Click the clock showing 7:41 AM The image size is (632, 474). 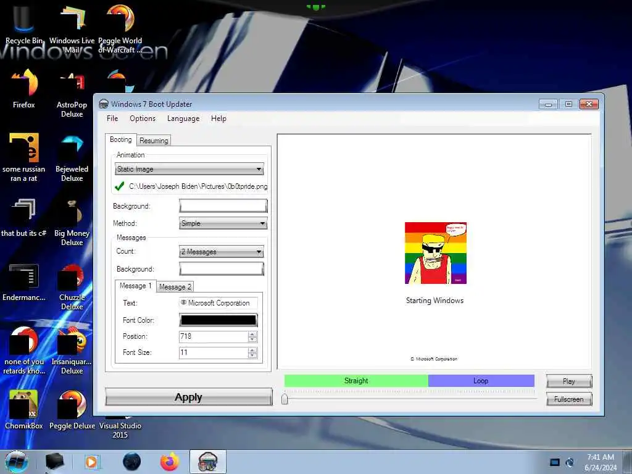601,457
